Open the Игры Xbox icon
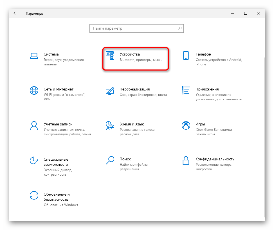 pyautogui.click(x=186, y=125)
